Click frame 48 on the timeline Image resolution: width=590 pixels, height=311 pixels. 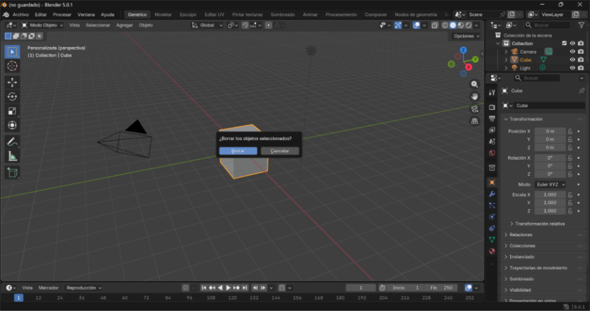click(104, 298)
